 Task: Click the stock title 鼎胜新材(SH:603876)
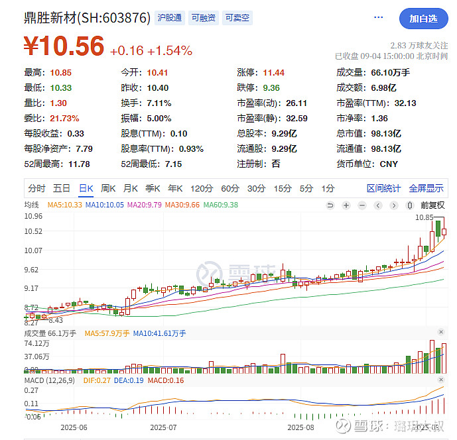tap(87, 18)
